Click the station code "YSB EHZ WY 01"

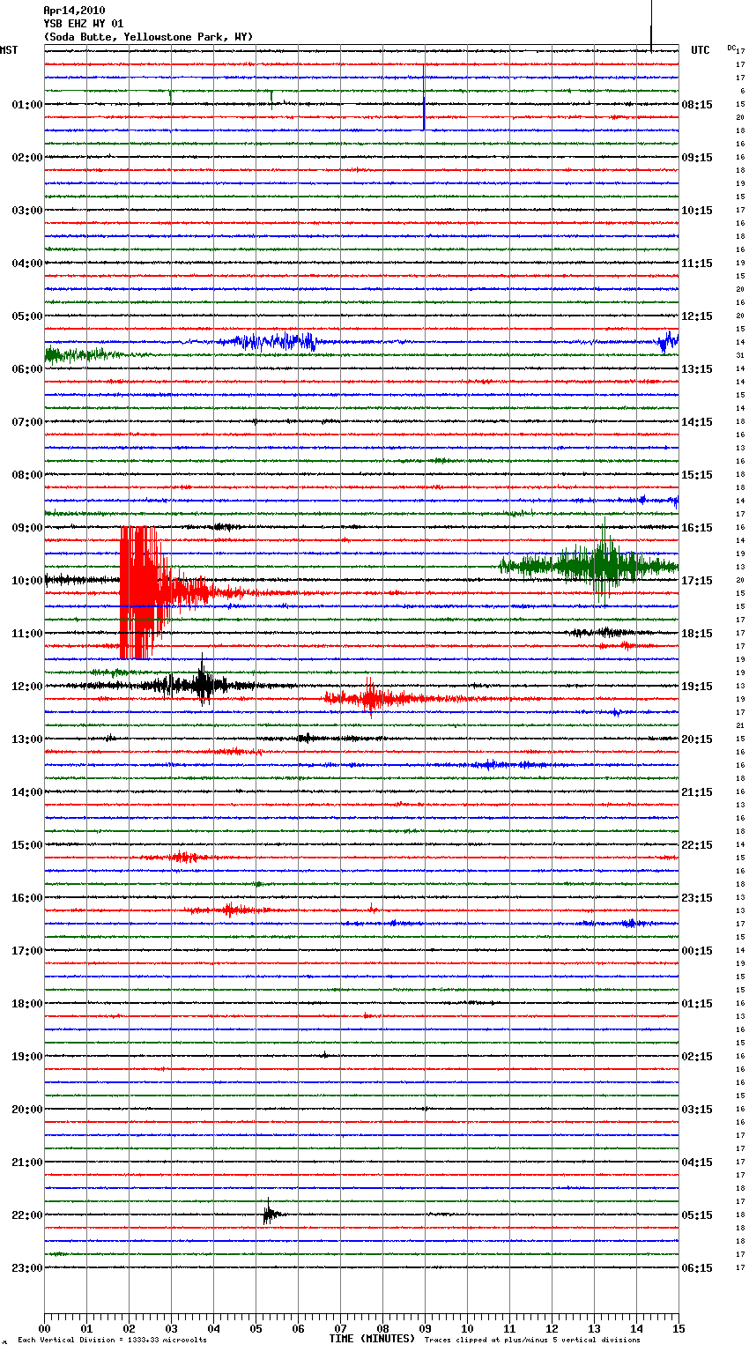pos(84,24)
